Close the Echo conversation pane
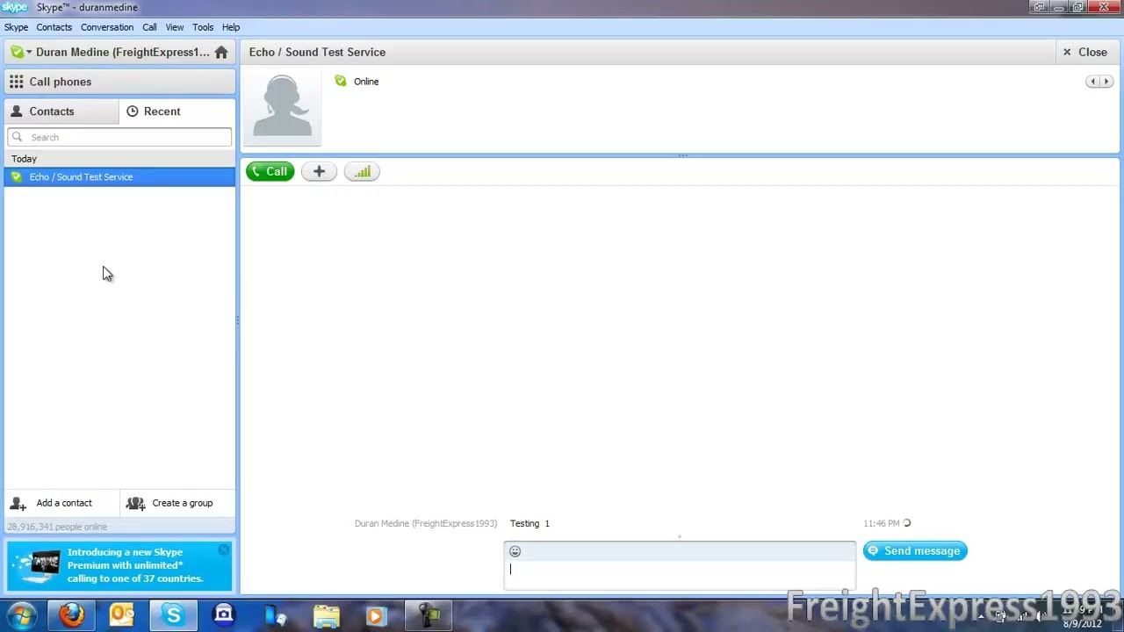Viewport: 1124px width, 632px height. point(1085,53)
